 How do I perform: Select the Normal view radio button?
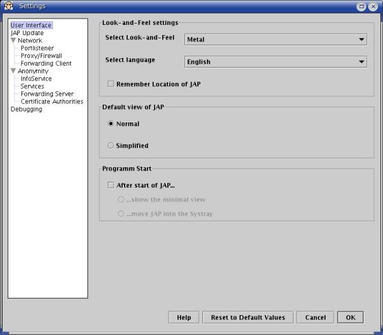[111, 124]
